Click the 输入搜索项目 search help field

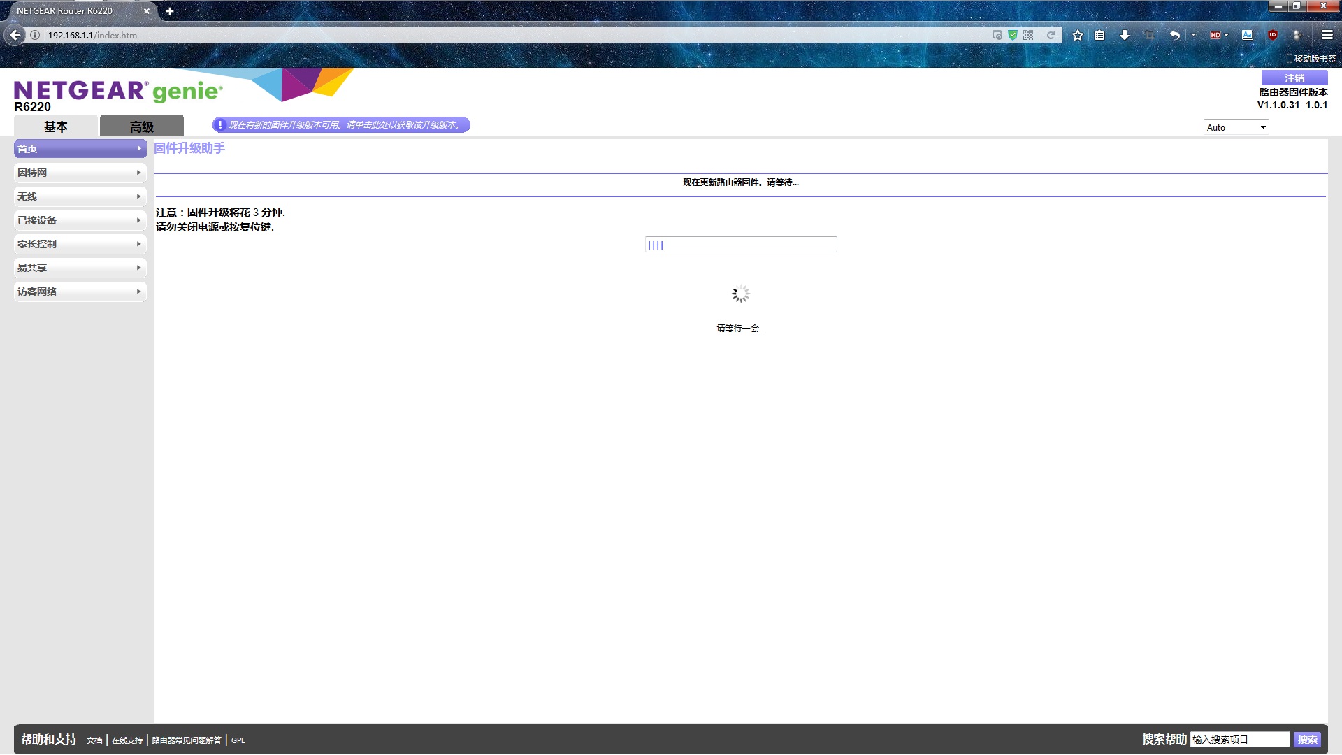tap(1240, 740)
